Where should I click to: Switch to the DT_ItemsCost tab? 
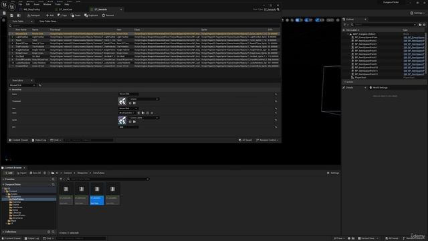[x=66, y=9]
